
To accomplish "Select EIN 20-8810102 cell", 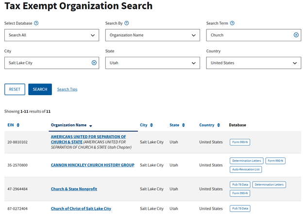I will [x=17, y=142].
